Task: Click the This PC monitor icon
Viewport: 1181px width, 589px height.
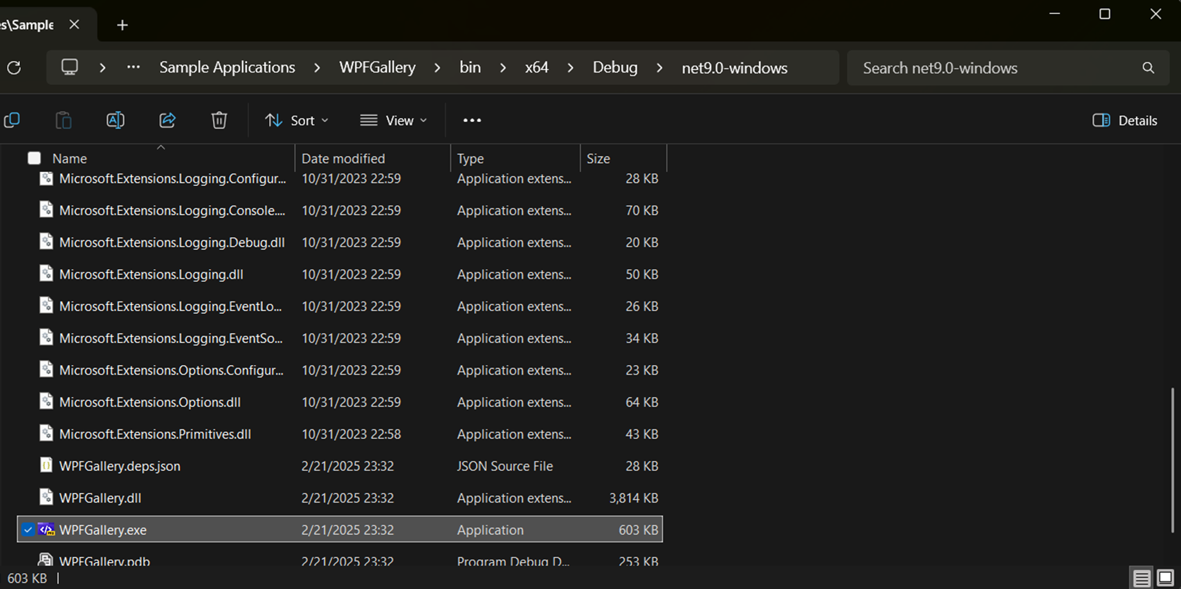Action: (70, 67)
